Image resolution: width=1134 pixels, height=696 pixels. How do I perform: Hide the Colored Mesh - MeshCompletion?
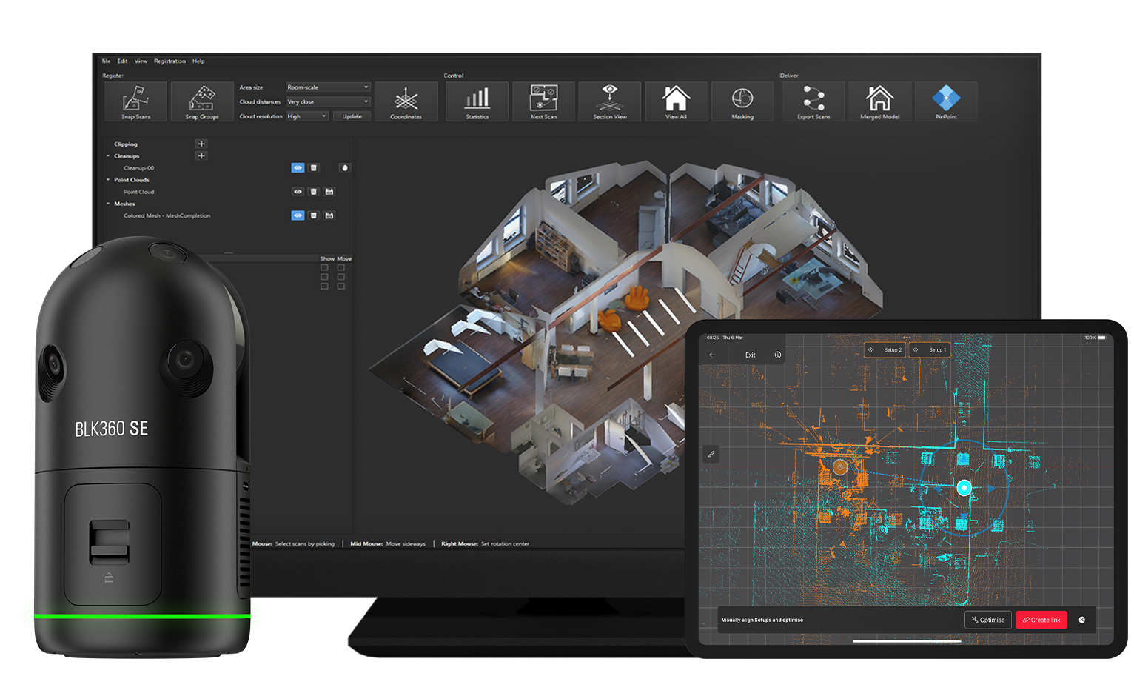tap(298, 215)
